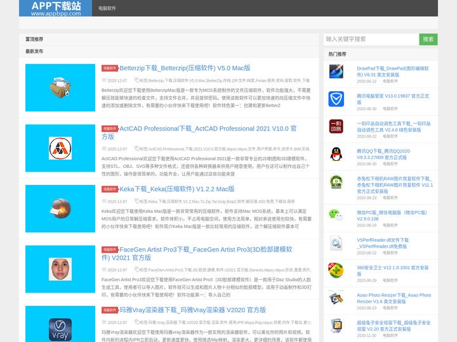Open 一刻印品自动调色工具 V2.4.6 sidebar link
Viewport: 457px width, 342px height.
[394, 127]
